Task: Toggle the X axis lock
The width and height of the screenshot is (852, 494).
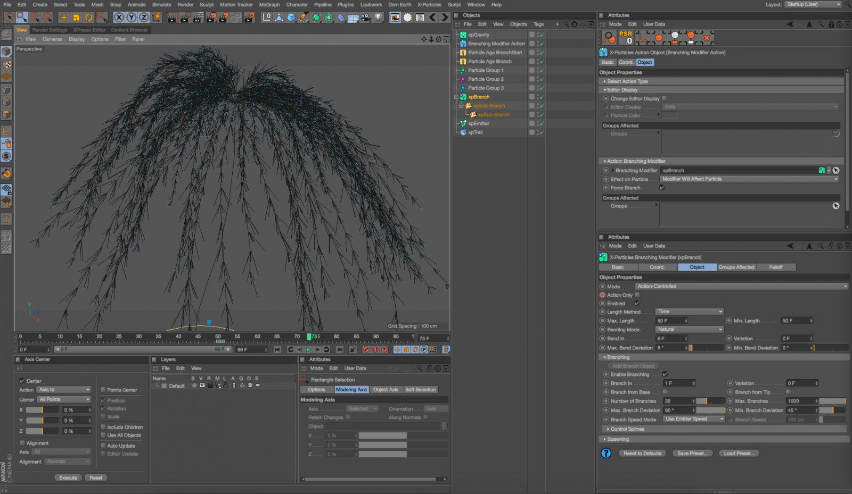Action: tap(119, 18)
